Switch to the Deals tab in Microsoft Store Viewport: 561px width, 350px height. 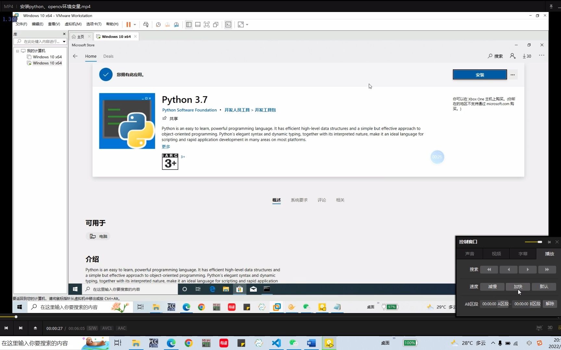pyautogui.click(x=108, y=56)
